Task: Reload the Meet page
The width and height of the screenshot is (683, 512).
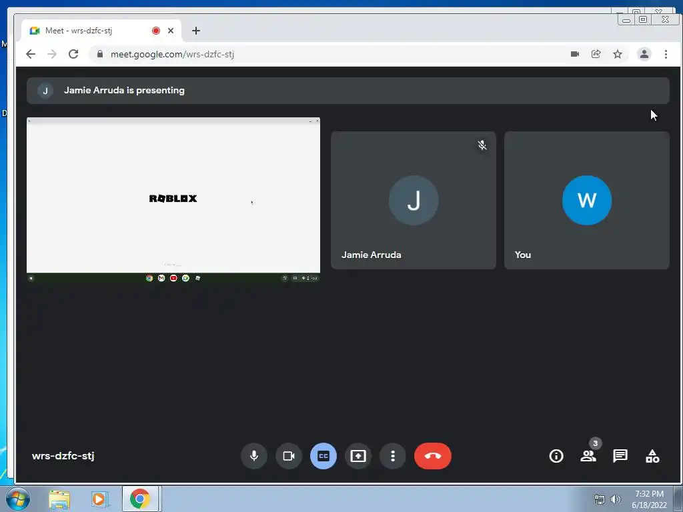Action: [73, 54]
